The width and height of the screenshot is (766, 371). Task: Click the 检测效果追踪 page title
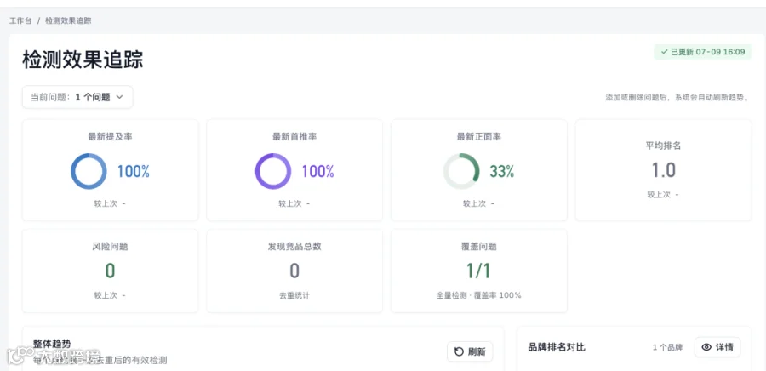83,60
